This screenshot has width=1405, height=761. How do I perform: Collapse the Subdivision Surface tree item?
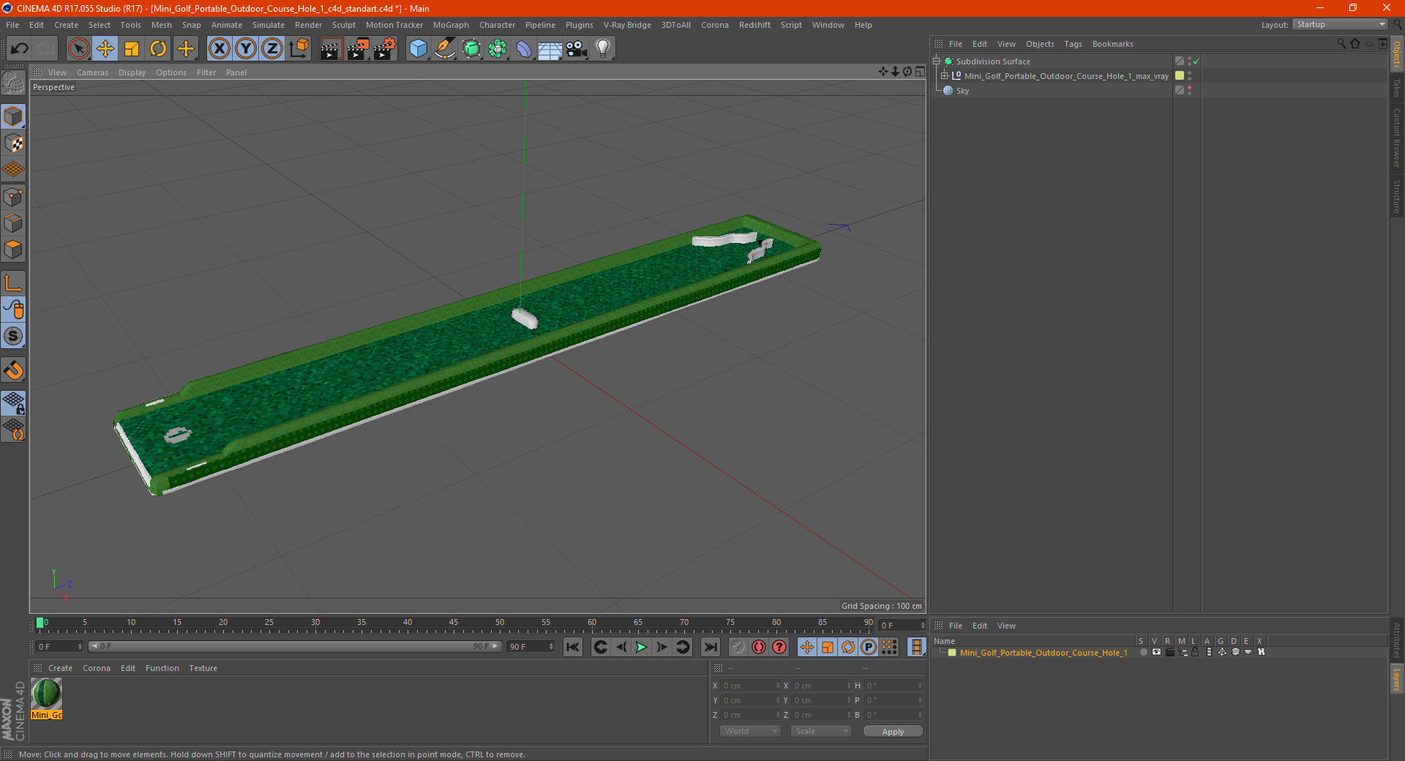[936, 61]
